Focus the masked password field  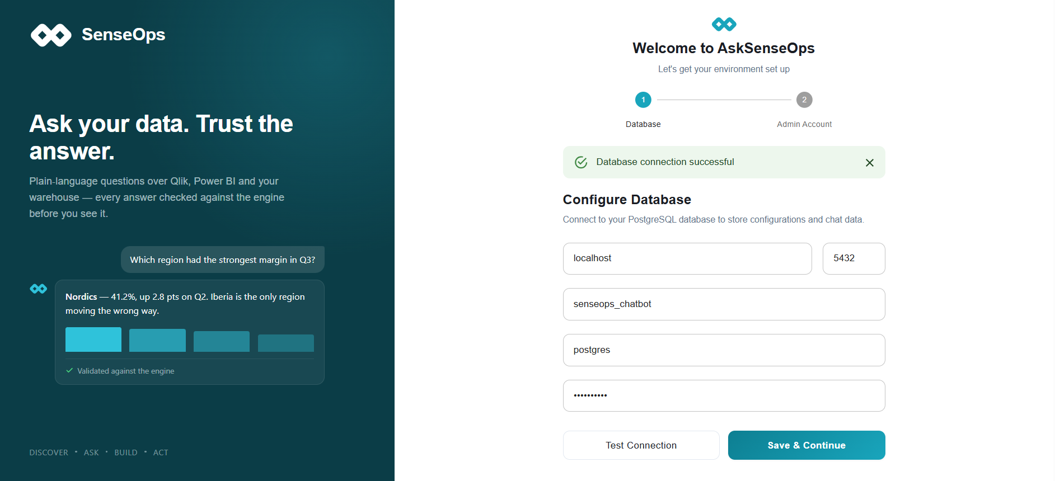tap(724, 395)
